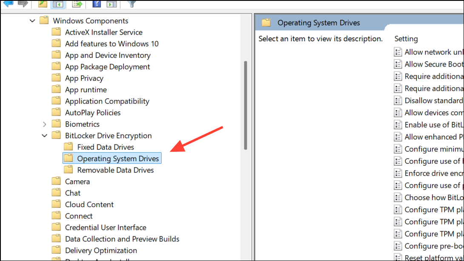Select the 'Allow network unl' policy setting

pyautogui.click(x=429, y=52)
